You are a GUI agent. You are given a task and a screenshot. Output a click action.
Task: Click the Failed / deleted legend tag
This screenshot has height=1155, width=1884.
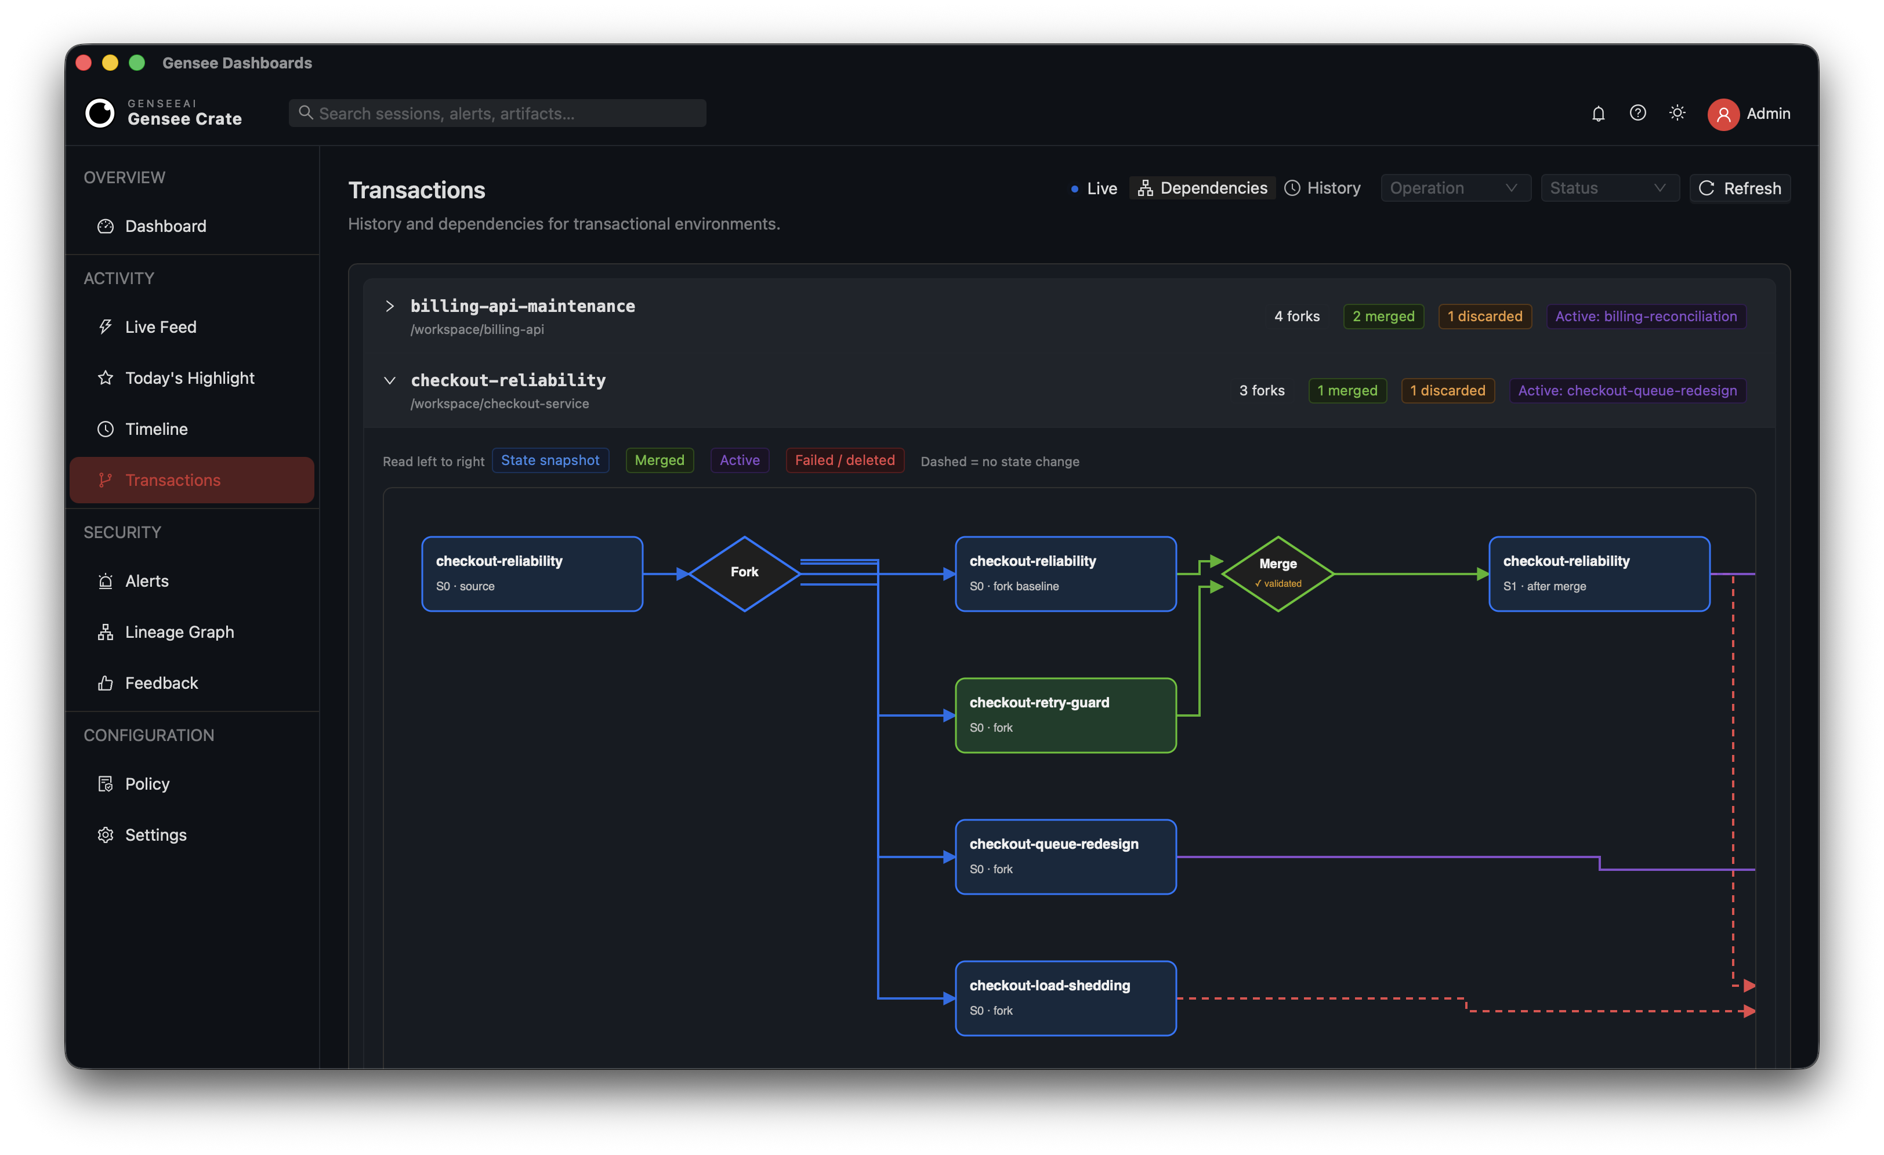coord(845,460)
